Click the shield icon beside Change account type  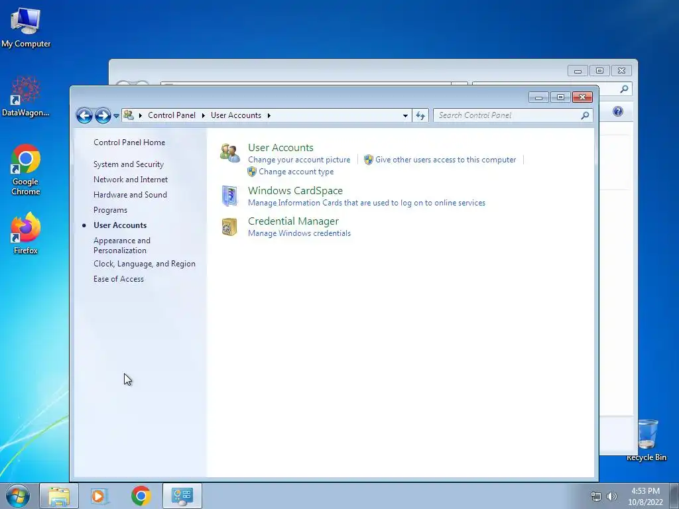tap(252, 172)
